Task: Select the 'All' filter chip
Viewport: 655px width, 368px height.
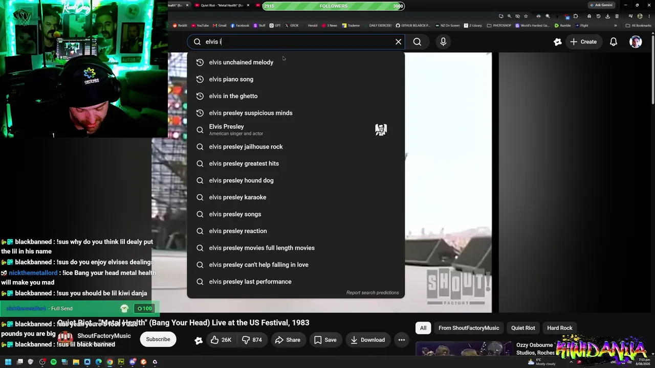Action: (423, 328)
